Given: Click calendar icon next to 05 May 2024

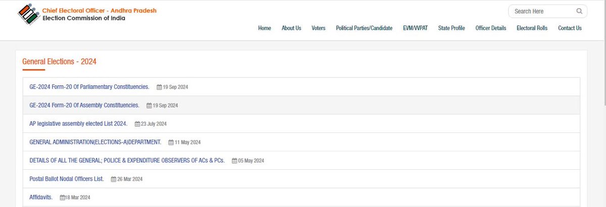Looking at the screenshot, I should click(x=235, y=161).
